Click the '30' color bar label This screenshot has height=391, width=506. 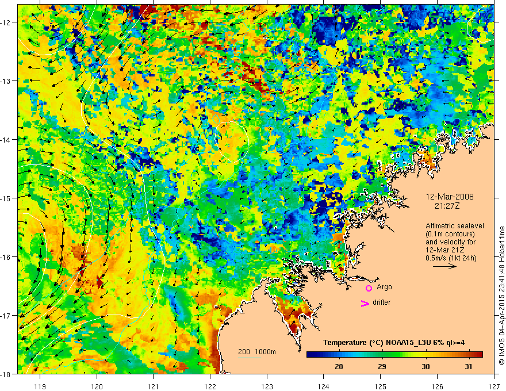425,366
